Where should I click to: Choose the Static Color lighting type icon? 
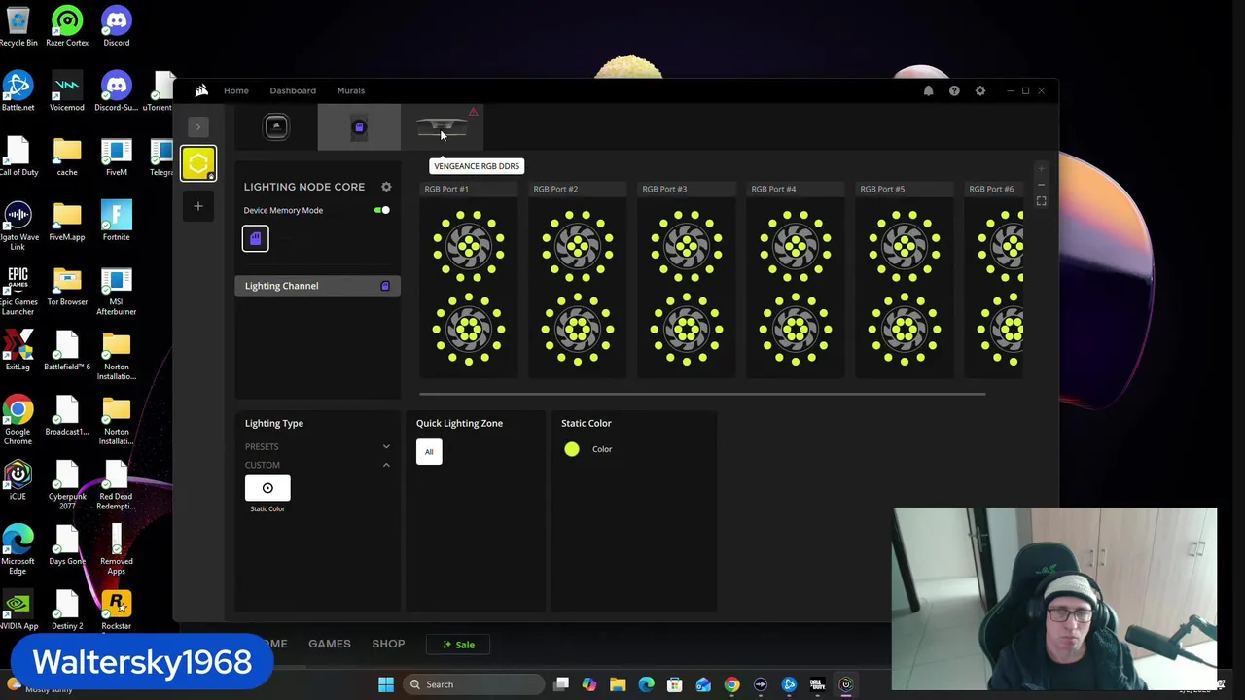[x=267, y=488]
